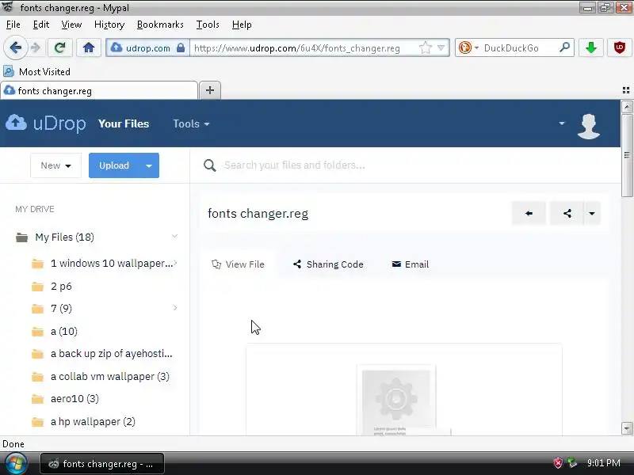Open the a (10) folder

64,332
